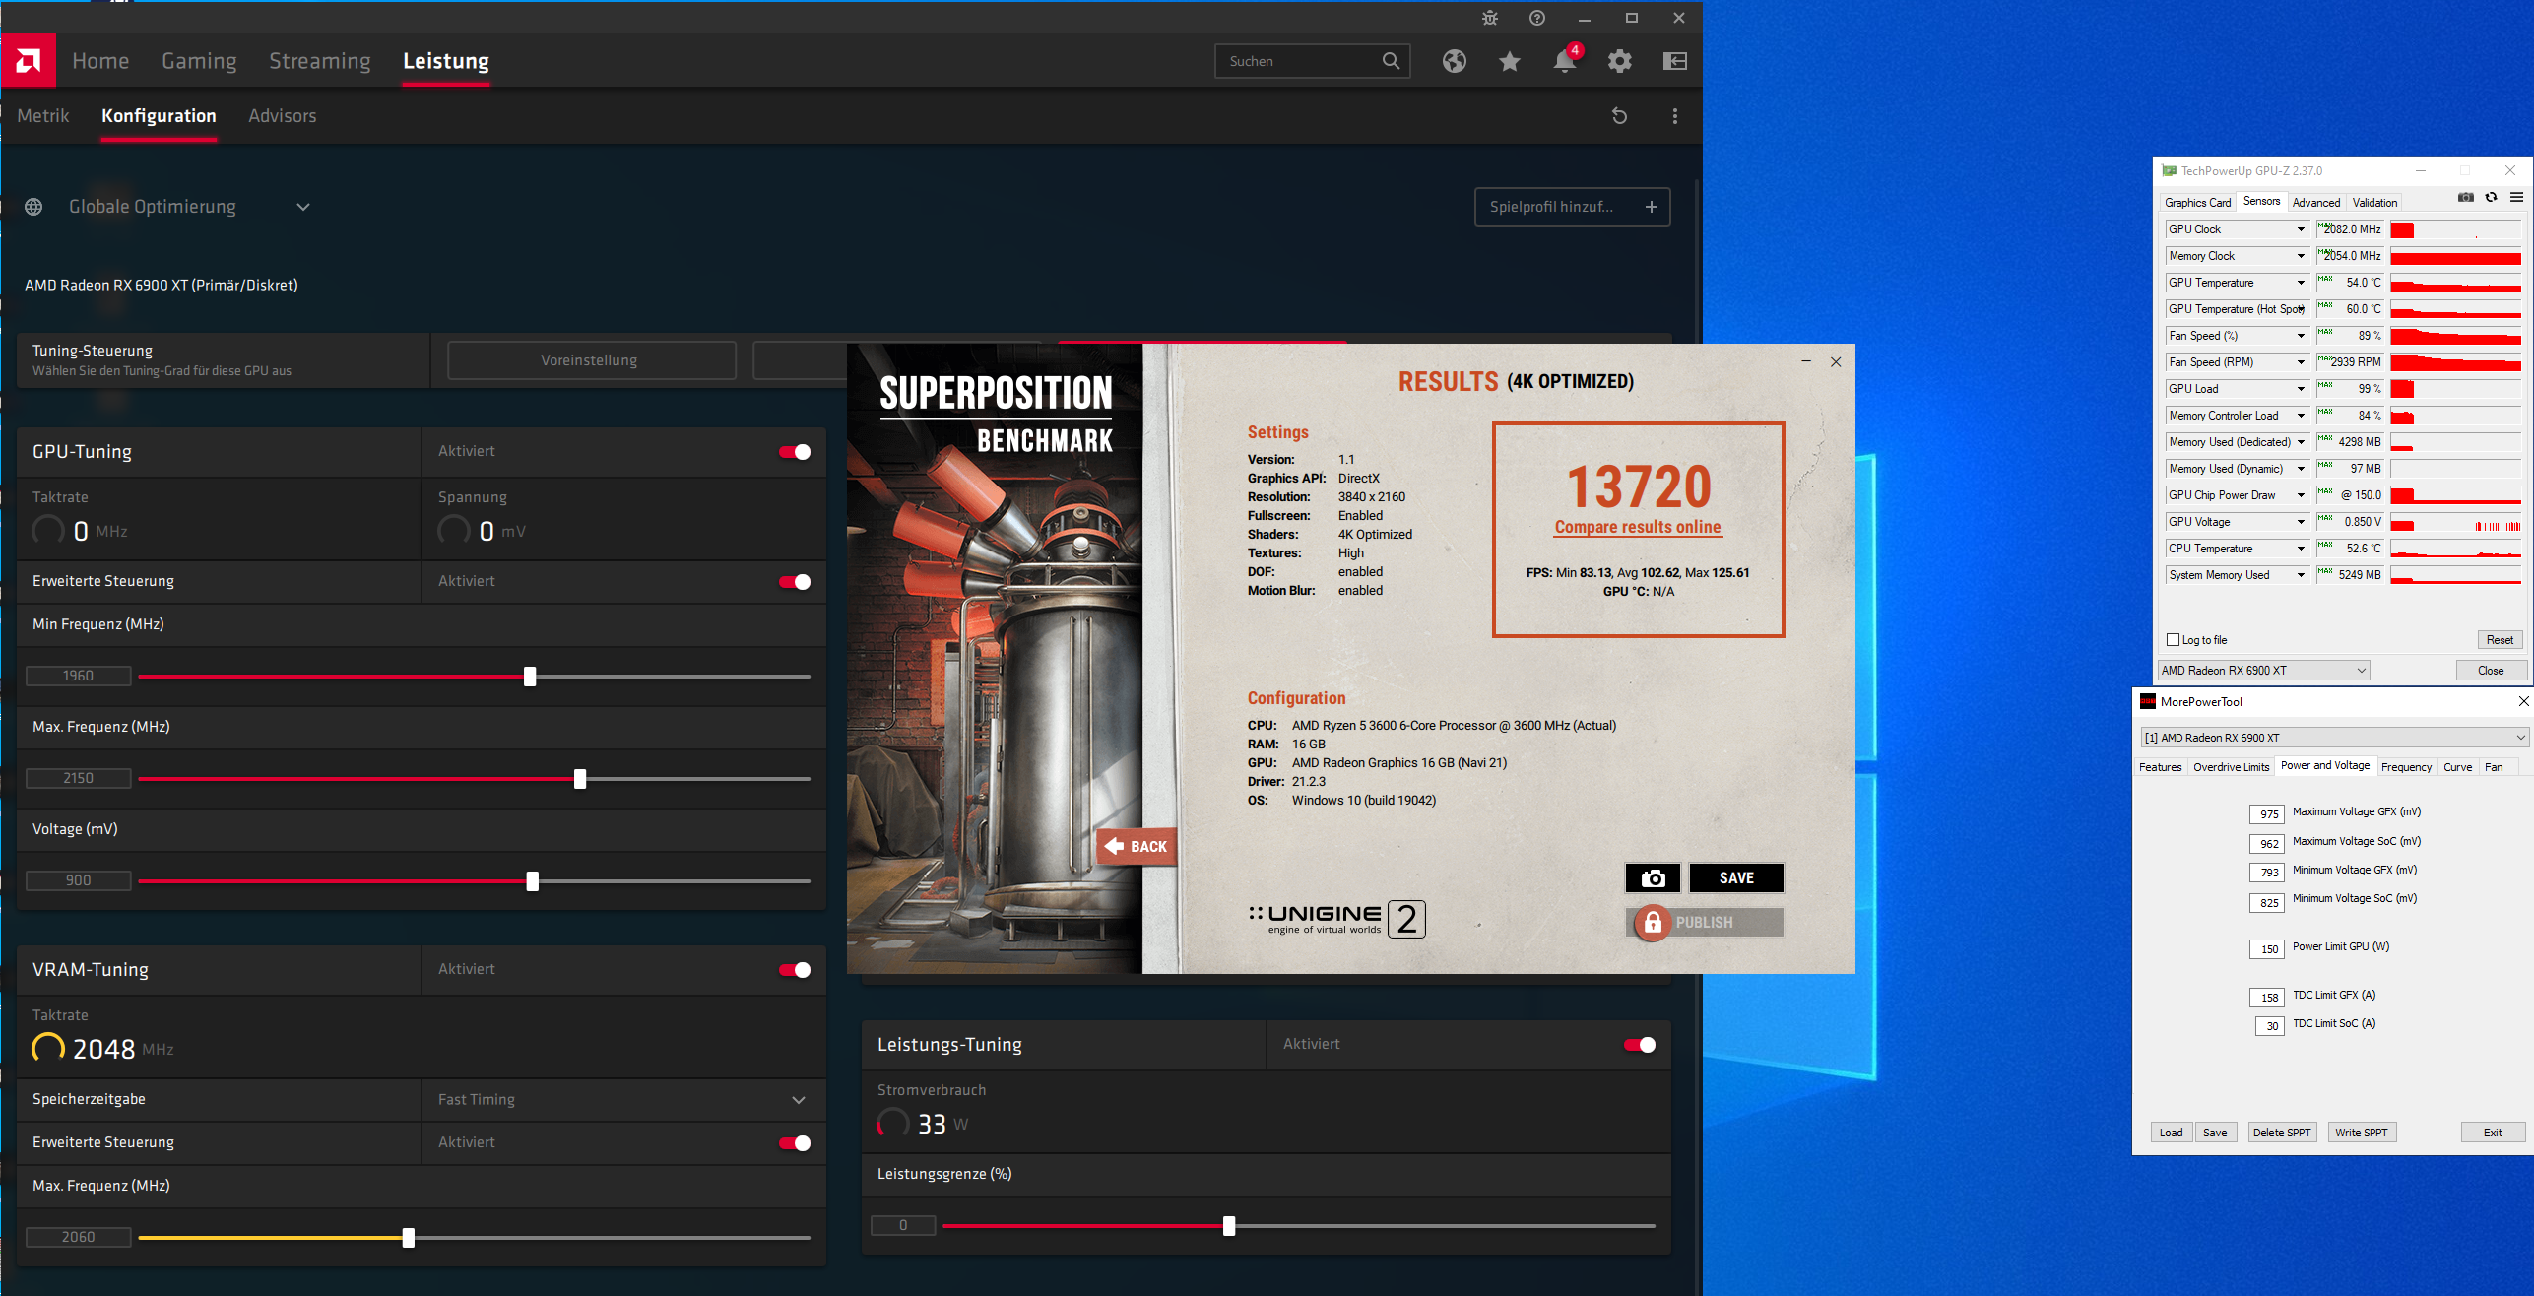Click the bug report icon
Screen dimensions: 2534x1296
pos(1489,18)
